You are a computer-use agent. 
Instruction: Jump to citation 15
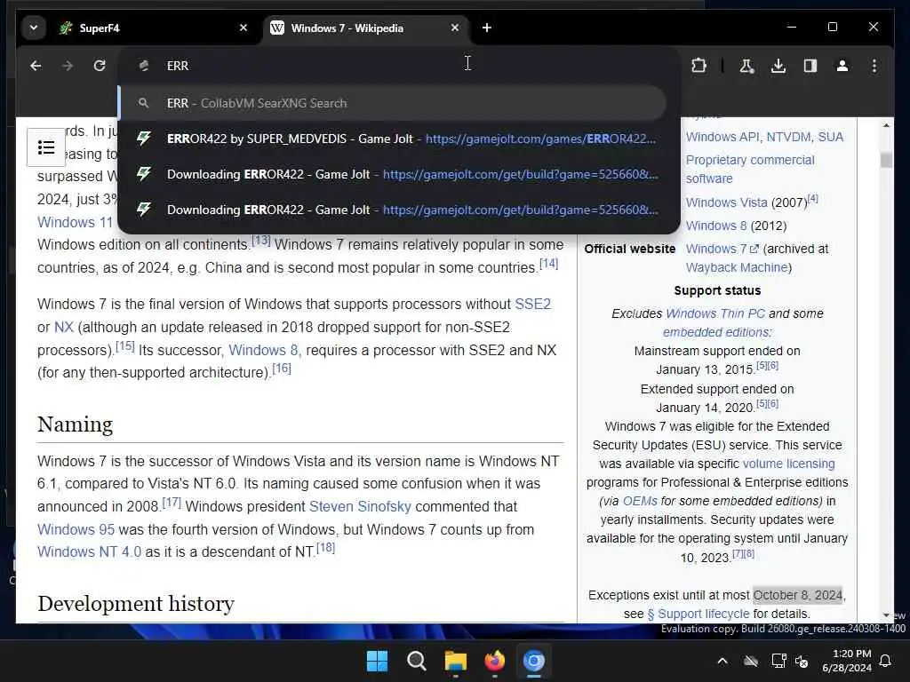coord(124,345)
